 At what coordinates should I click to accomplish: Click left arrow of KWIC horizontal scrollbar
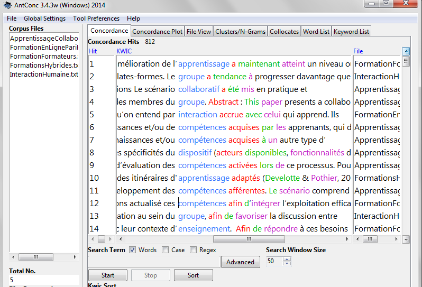point(120,239)
